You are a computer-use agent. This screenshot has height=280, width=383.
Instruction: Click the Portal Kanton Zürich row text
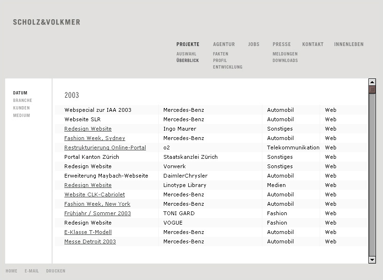click(x=92, y=157)
